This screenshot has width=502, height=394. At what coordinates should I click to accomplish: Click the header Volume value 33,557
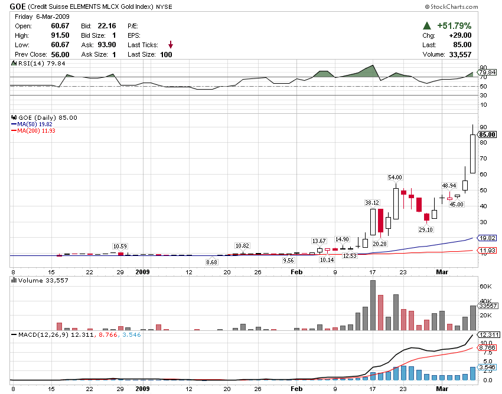(x=460, y=54)
